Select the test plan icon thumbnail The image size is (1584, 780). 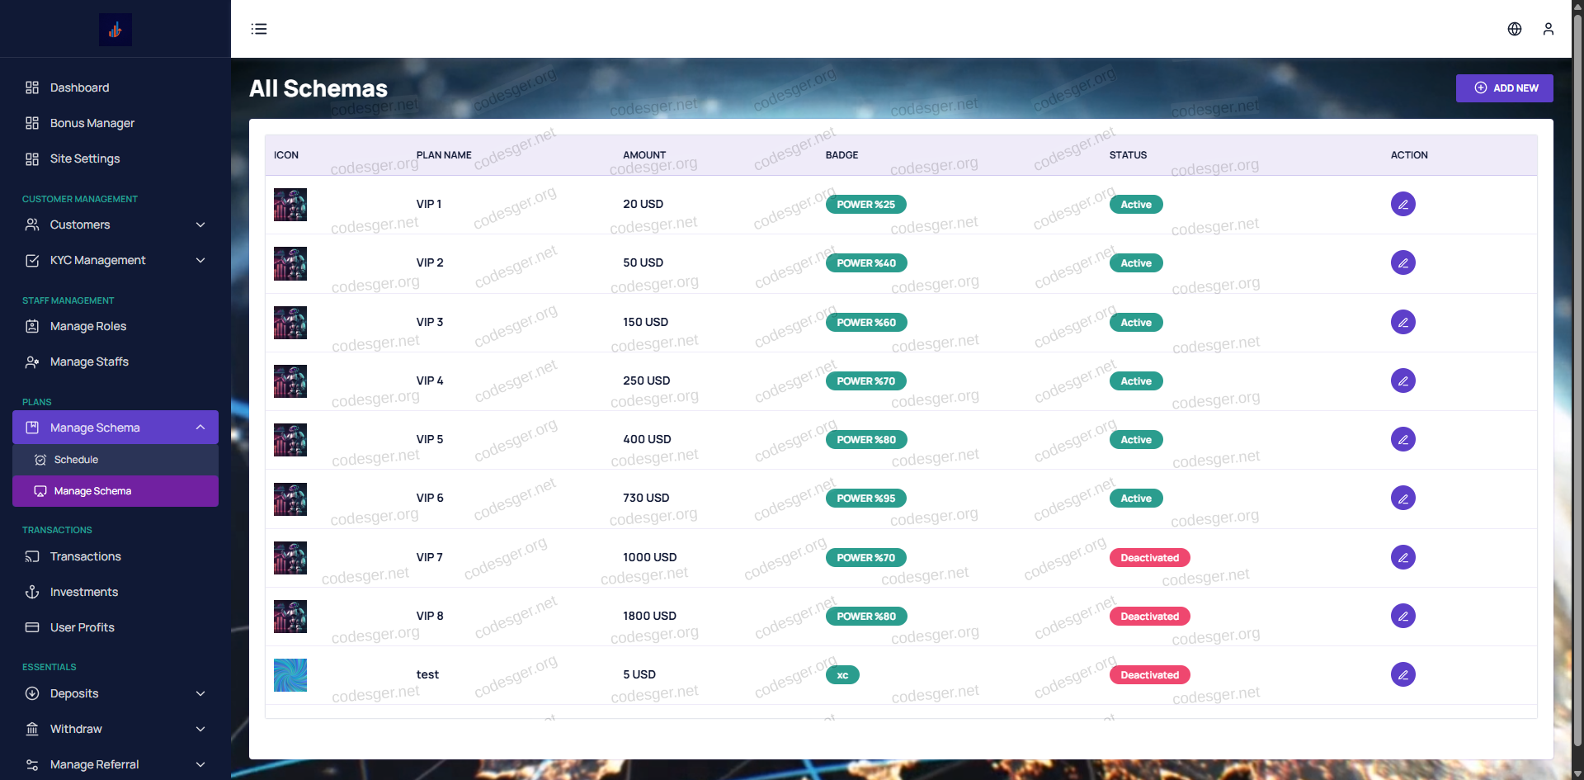(x=290, y=675)
